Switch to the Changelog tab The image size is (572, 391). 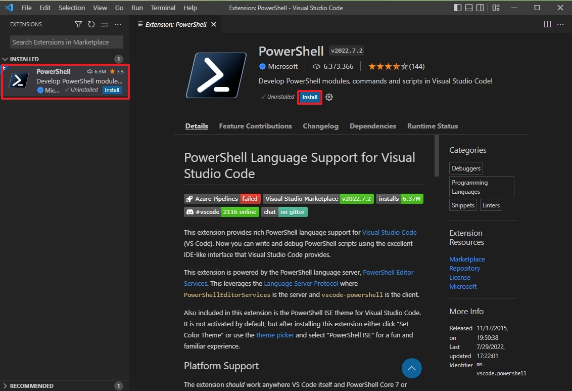321,126
